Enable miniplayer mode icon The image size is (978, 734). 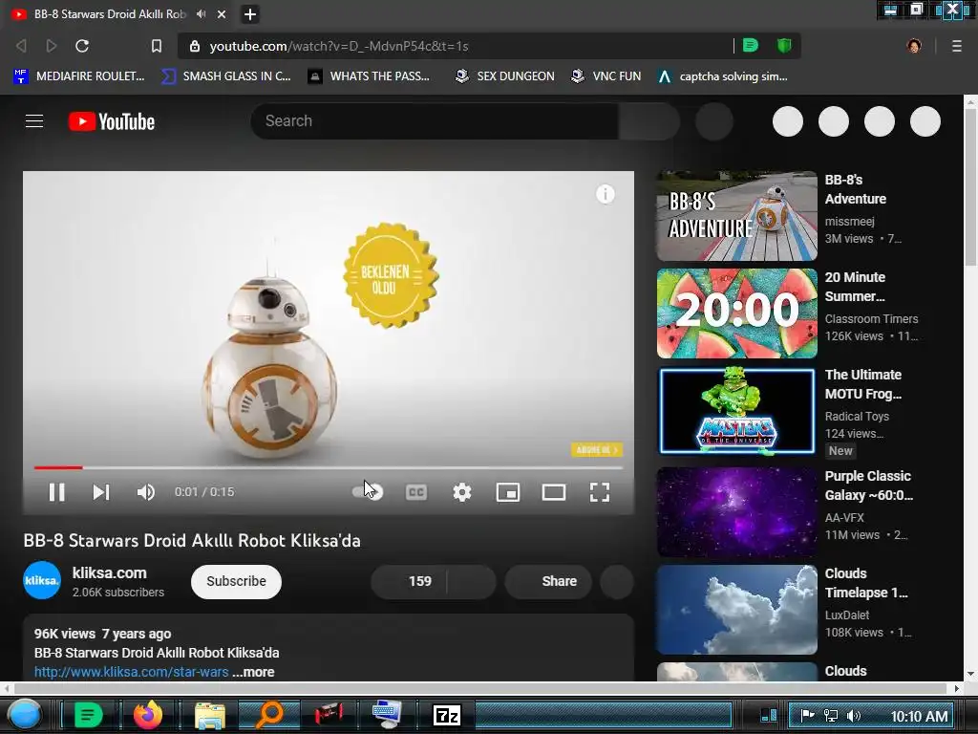(508, 492)
